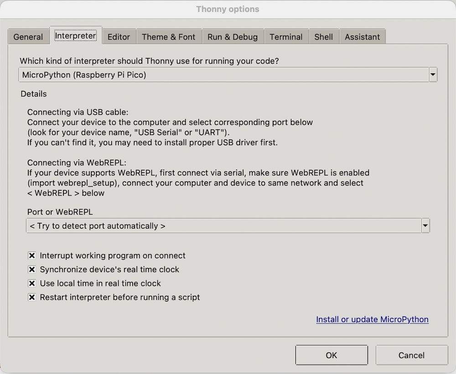456x374 pixels.
Task: Toggle Use local time in real time clock
Action: coord(32,283)
